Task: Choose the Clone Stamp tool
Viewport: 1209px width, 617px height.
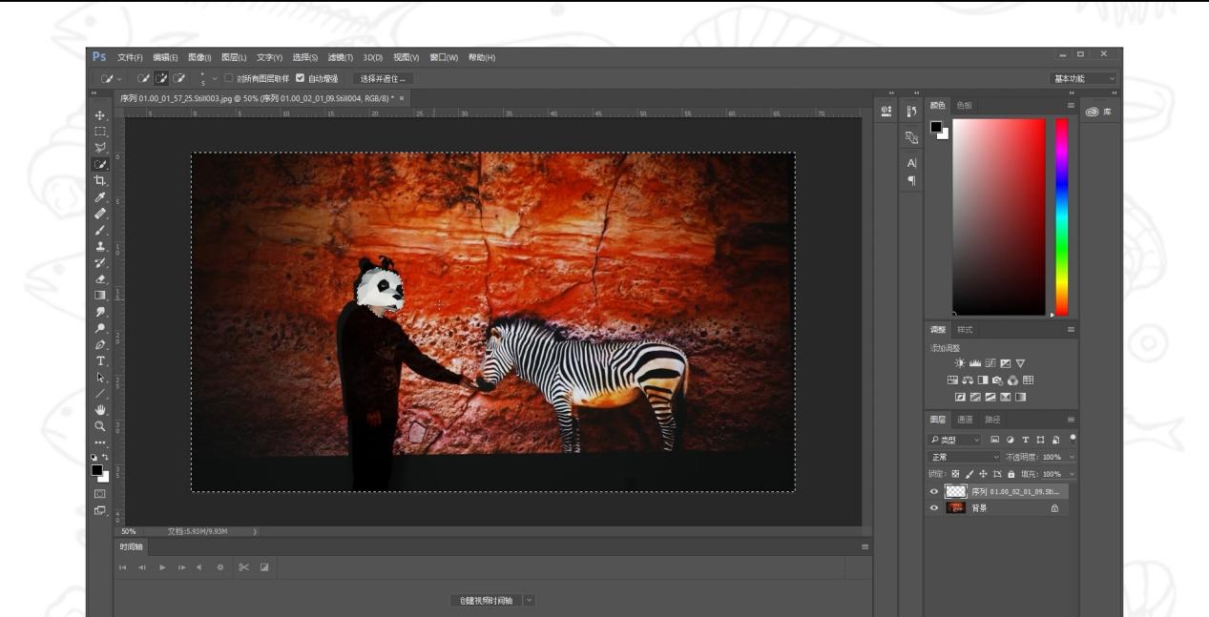Action: click(100, 246)
